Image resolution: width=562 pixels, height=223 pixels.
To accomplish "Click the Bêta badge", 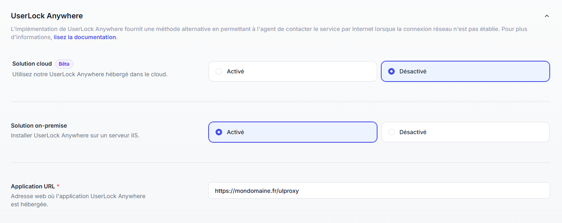I will (x=64, y=64).
